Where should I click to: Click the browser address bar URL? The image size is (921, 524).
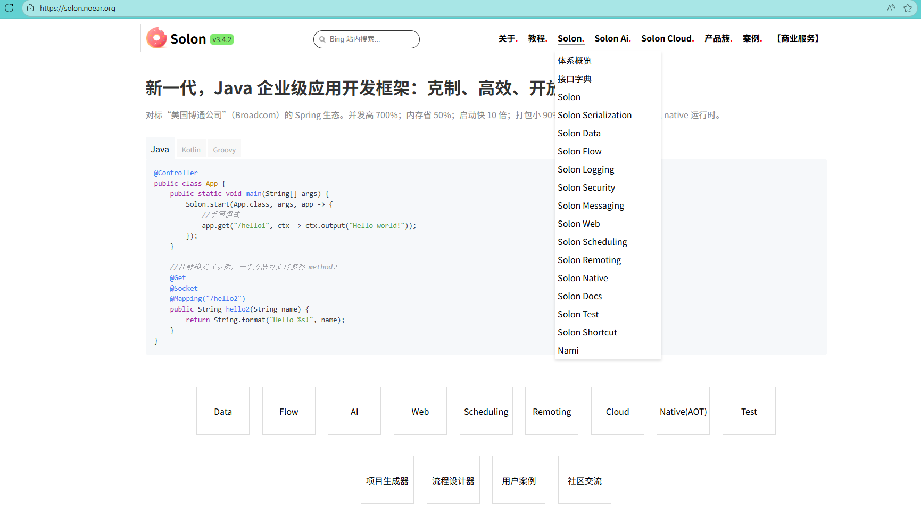78,8
